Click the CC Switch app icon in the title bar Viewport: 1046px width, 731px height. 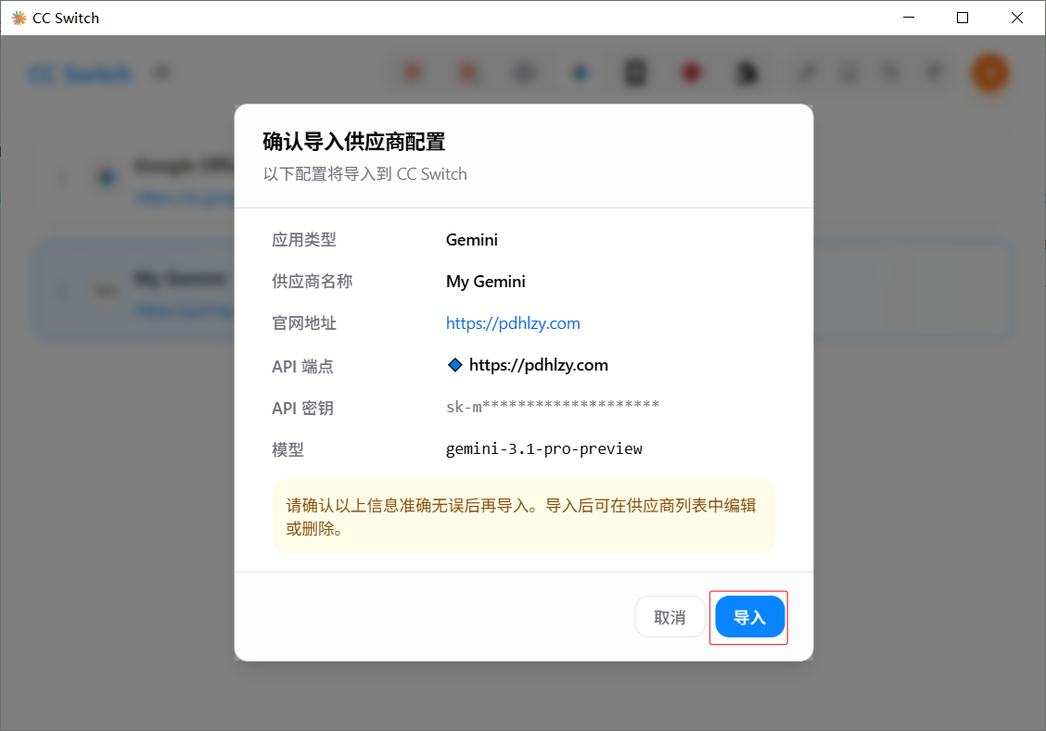[x=19, y=18]
